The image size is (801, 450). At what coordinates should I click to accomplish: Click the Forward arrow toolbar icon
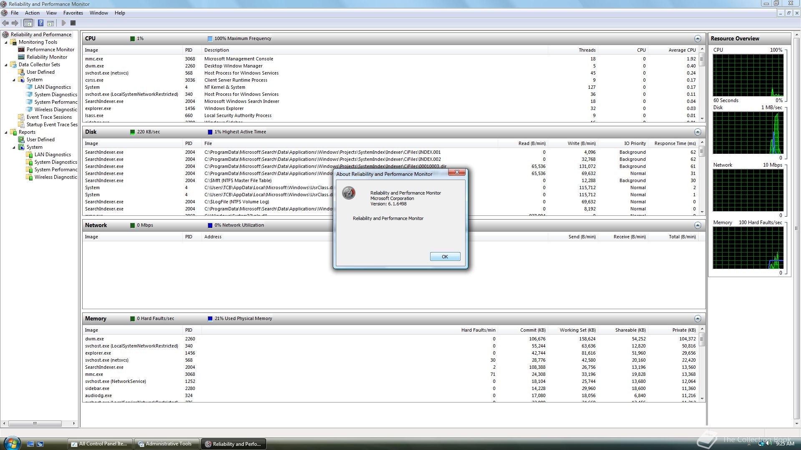pyautogui.click(x=15, y=23)
